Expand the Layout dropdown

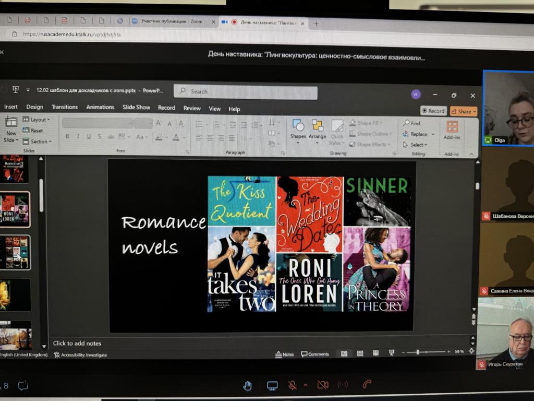pos(36,120)
